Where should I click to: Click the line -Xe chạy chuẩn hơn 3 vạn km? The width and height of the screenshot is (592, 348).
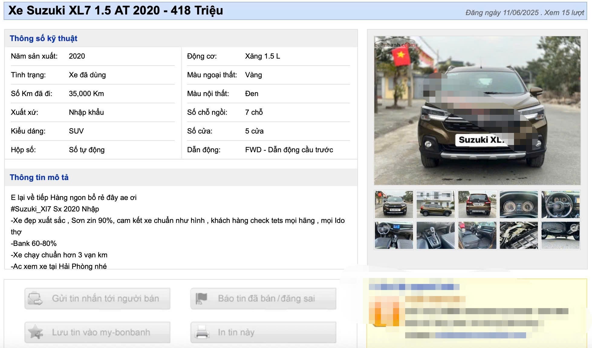click(59, 255)
